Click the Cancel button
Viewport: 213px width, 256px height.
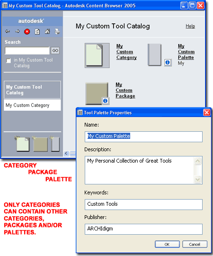click(x=195, y=244)
